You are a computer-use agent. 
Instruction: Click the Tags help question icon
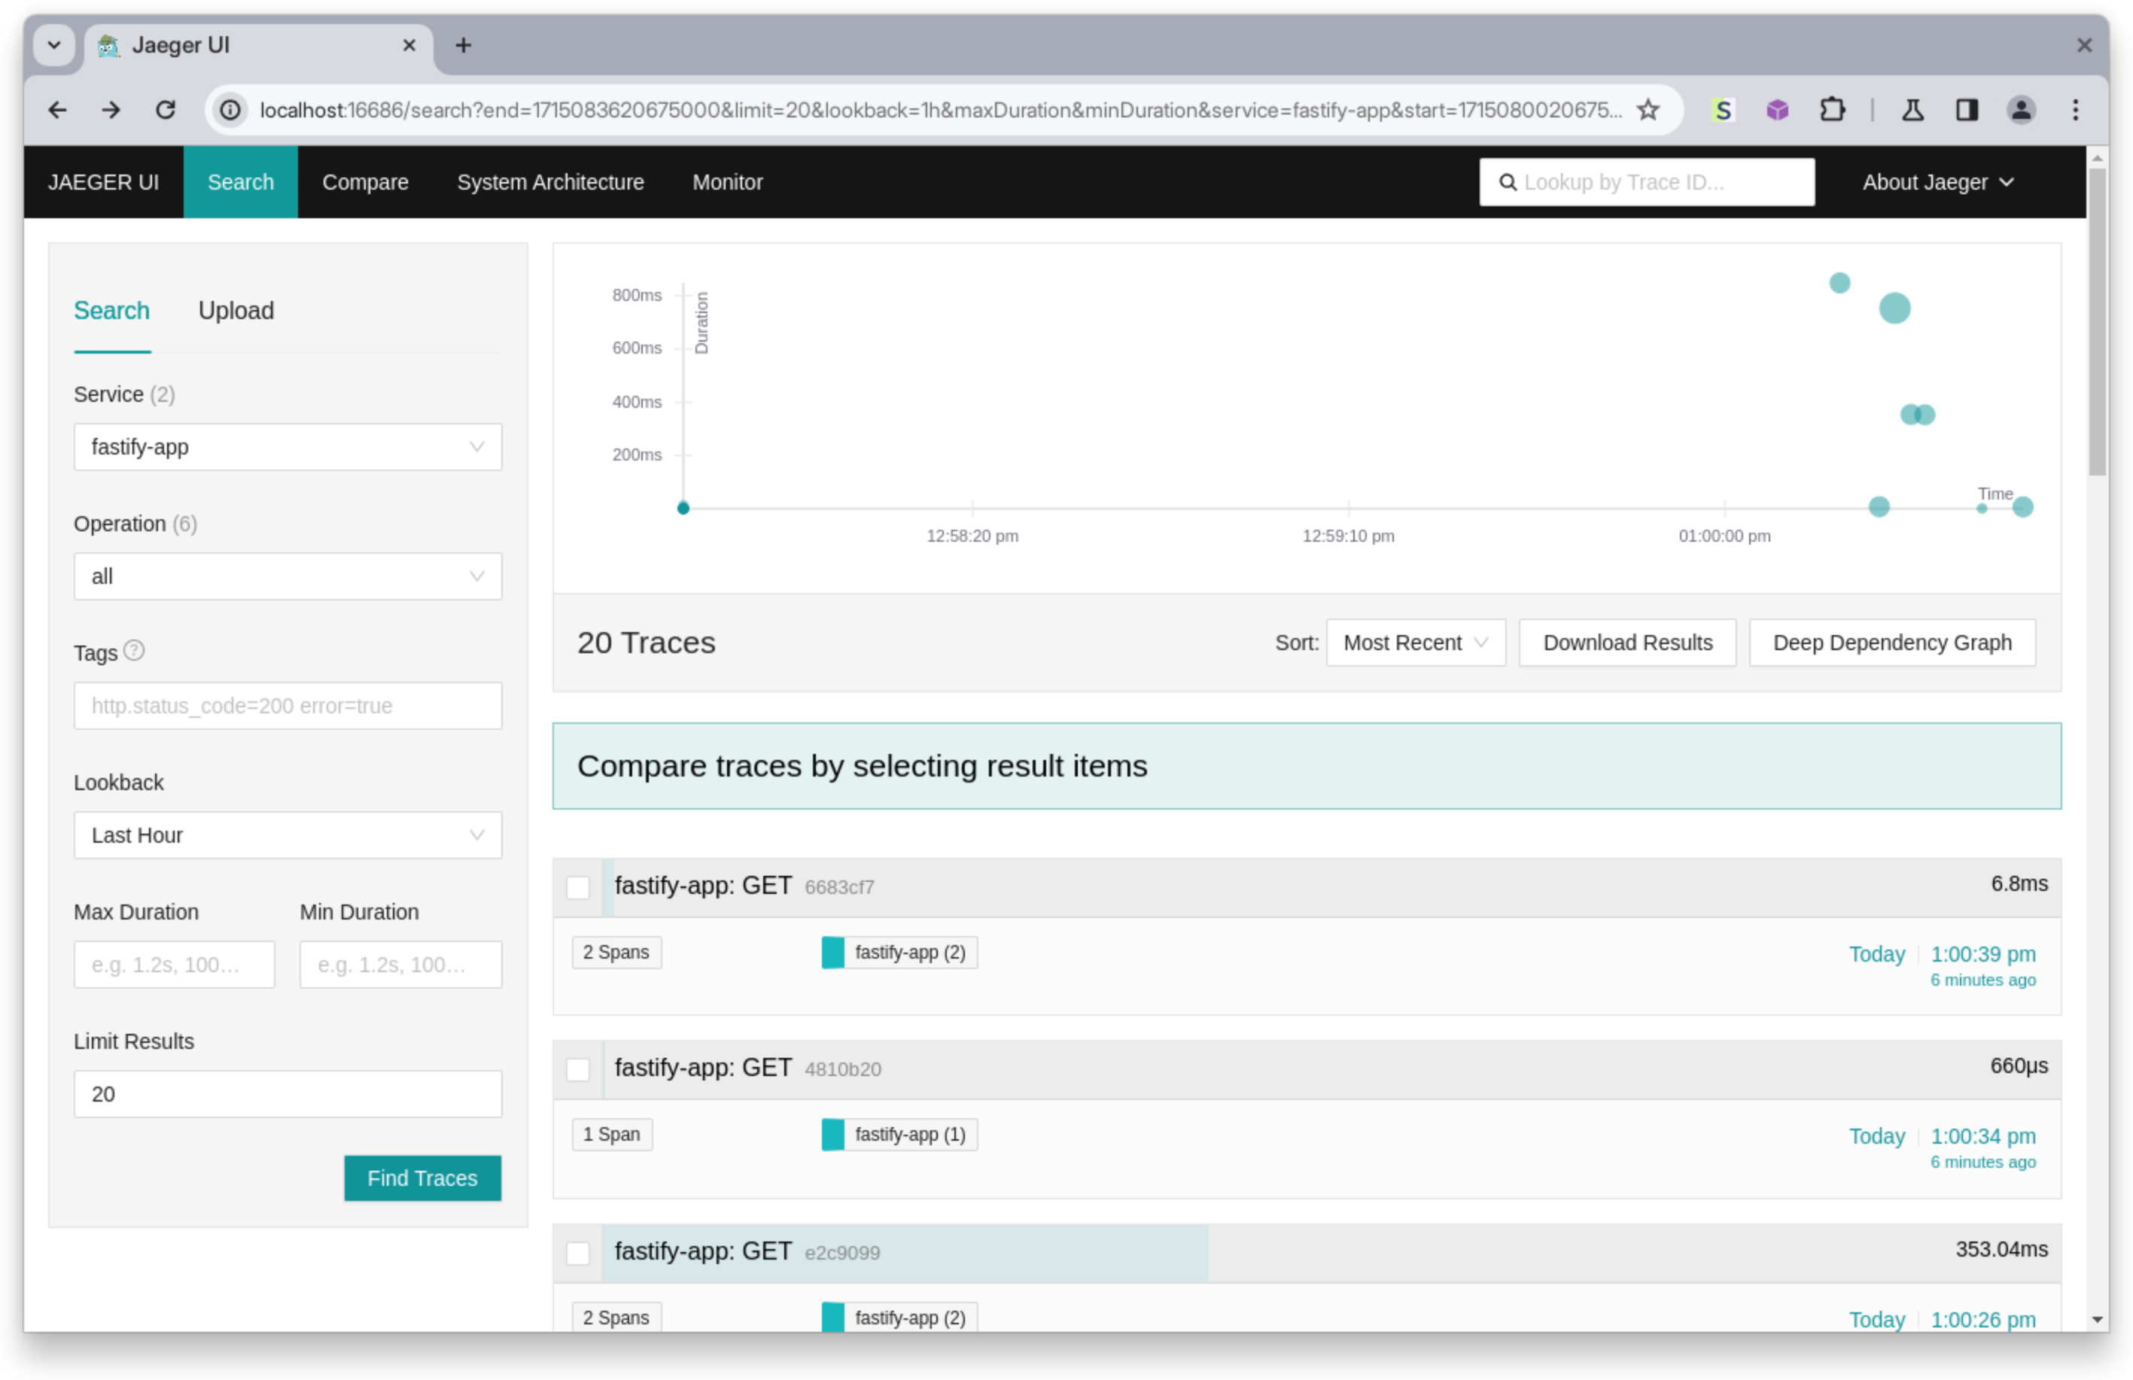[133, 651]
